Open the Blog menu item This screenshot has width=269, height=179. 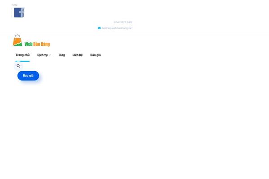[x=61, y=55]
